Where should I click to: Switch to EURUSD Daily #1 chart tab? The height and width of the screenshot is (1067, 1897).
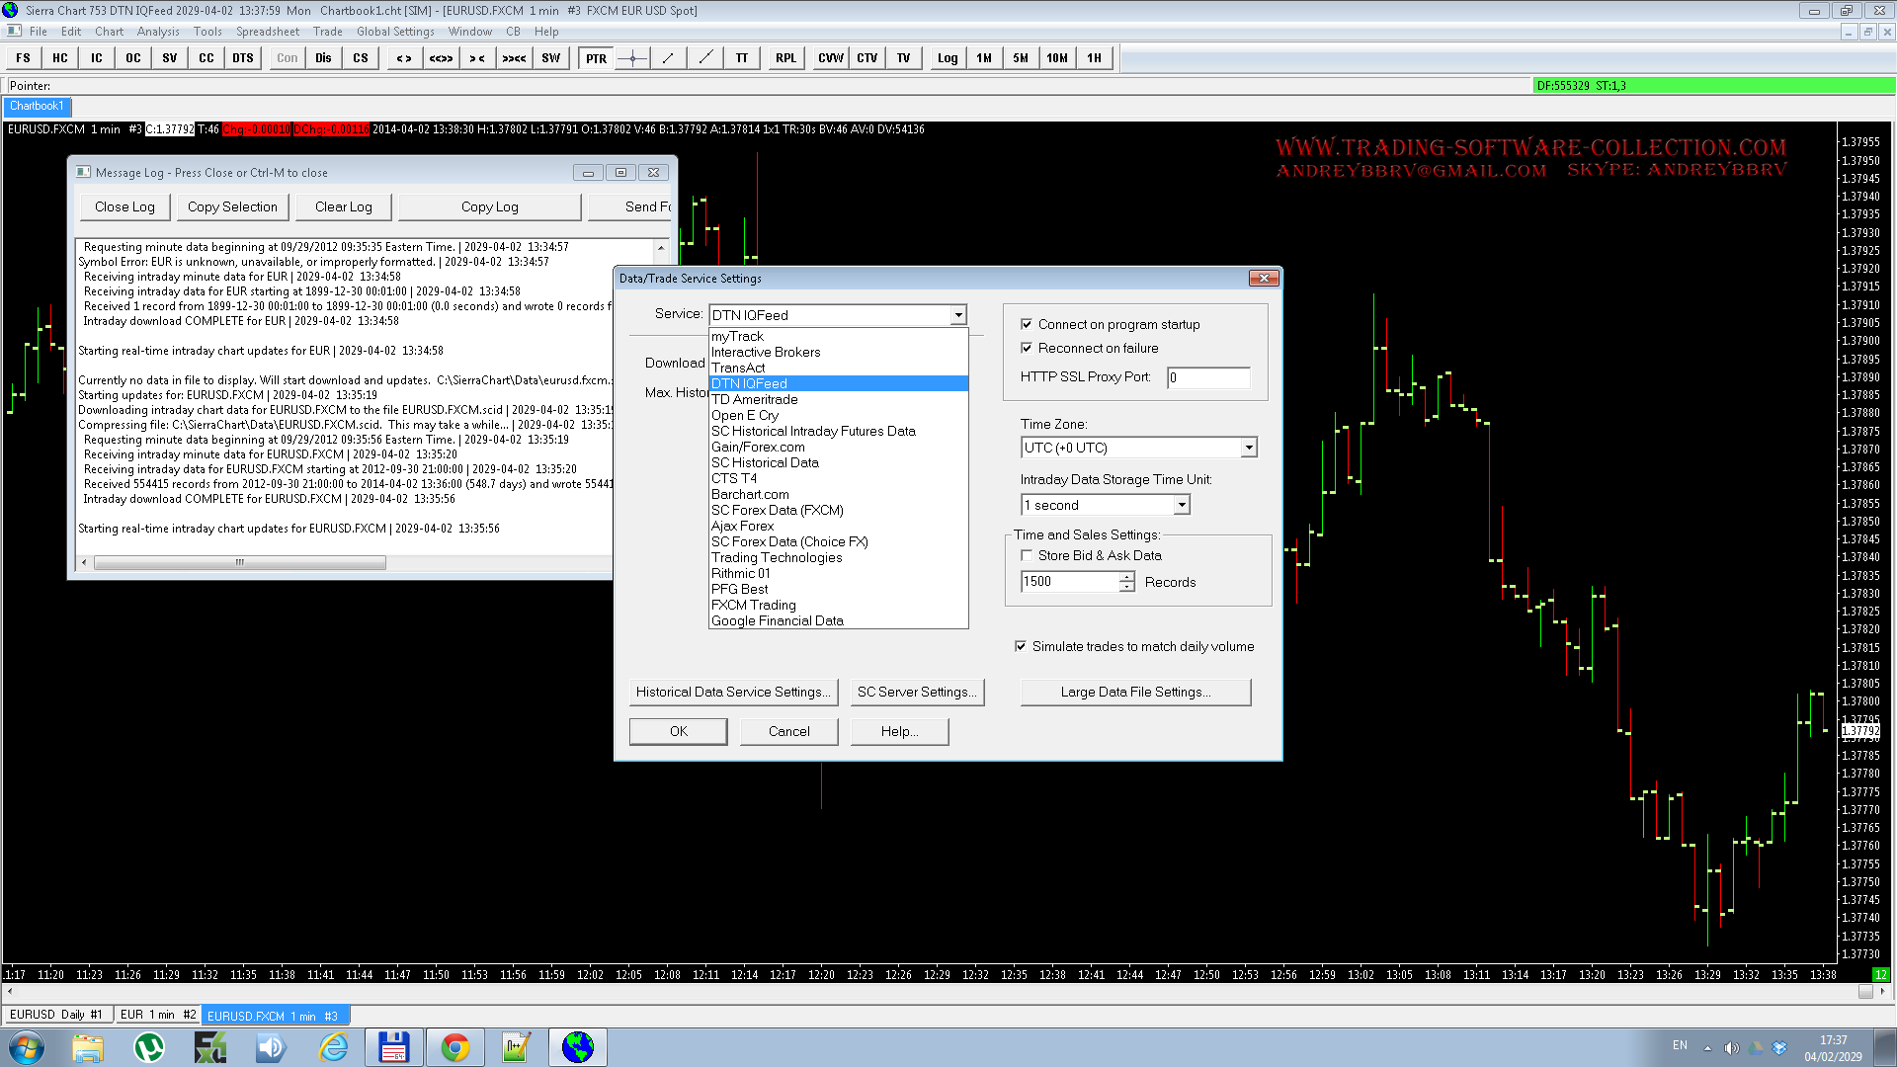(x=56, y=1015)
